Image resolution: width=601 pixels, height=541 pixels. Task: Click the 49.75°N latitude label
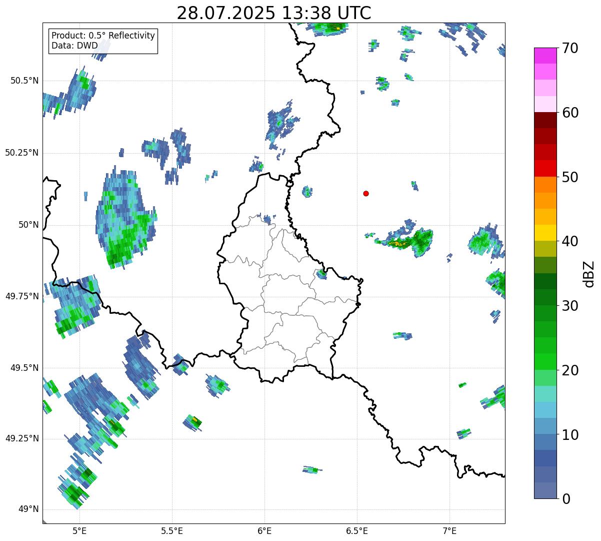21,296
